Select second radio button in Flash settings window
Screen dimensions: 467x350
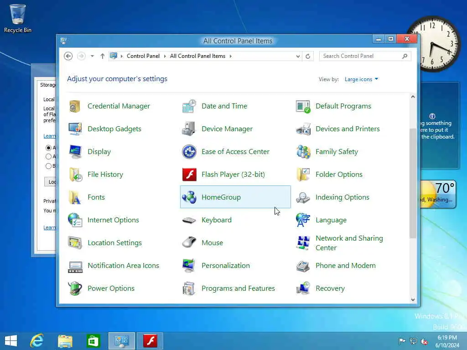48,157
